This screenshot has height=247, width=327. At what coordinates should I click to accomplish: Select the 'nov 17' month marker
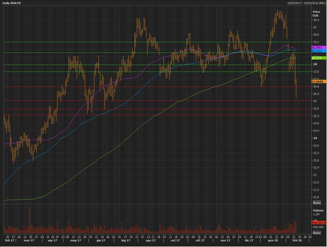[226, 240]
